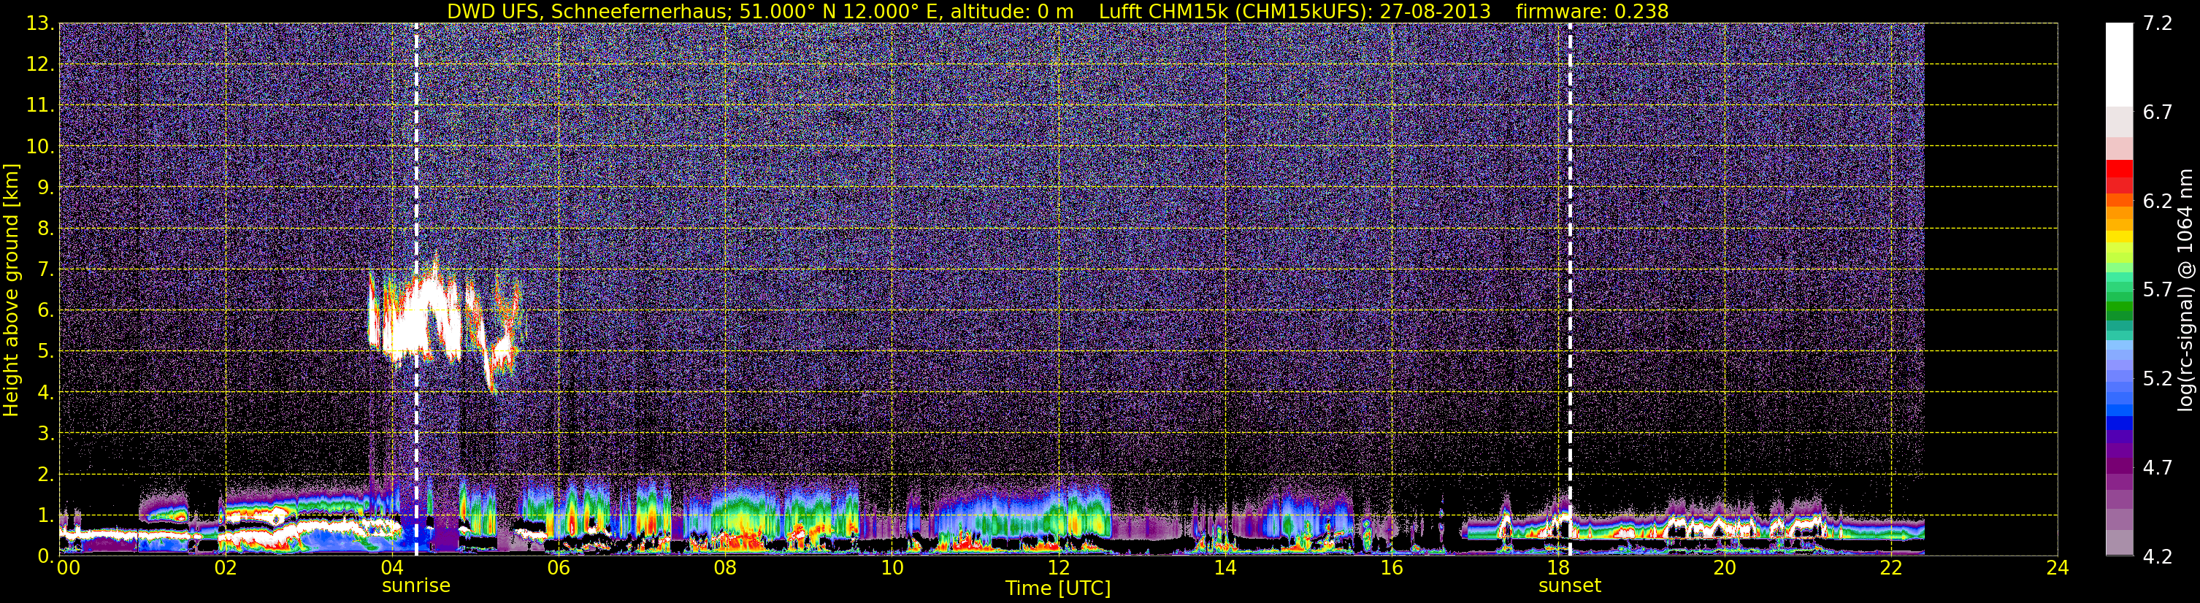Click the time tick label '12'
Viewport: 2200px width, 603px height.
[1058, 569]
